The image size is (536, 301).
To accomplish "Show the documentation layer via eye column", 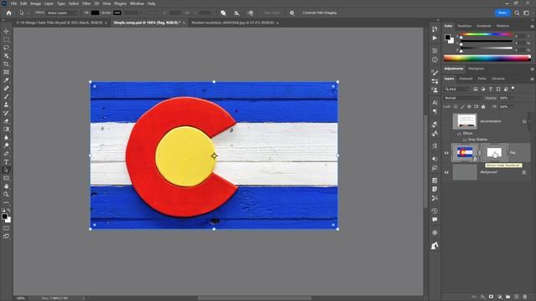I will pos(446,121).
